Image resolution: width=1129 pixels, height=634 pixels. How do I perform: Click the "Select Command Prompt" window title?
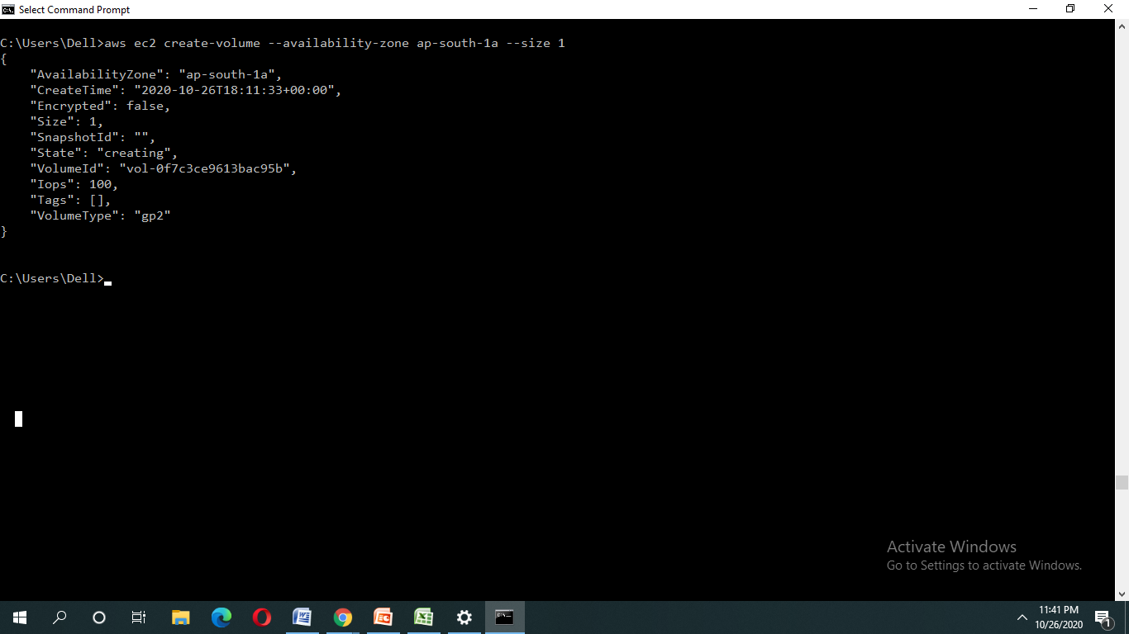coord(74,10)
